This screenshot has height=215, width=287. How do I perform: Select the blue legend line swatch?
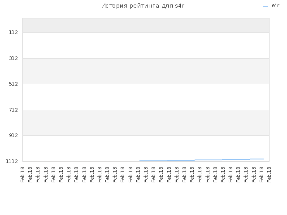click(x=265, y=6)
